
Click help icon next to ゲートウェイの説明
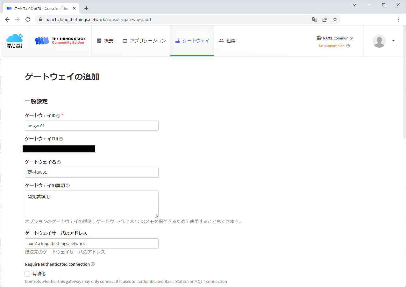68,185
